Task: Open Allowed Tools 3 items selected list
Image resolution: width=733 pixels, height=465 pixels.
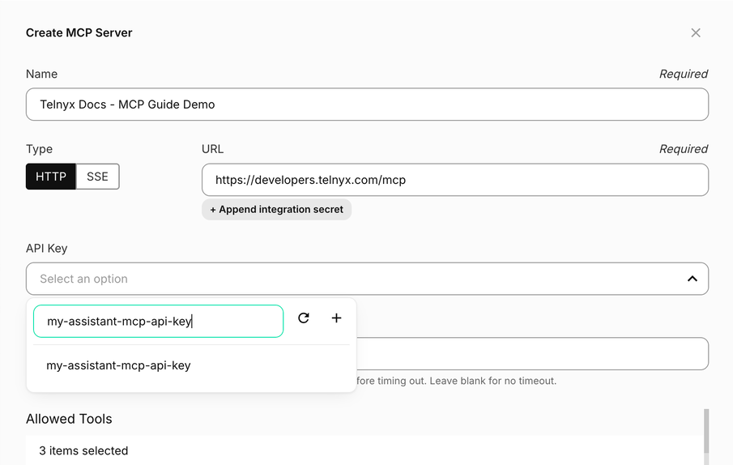Action: tap(364, 450)
